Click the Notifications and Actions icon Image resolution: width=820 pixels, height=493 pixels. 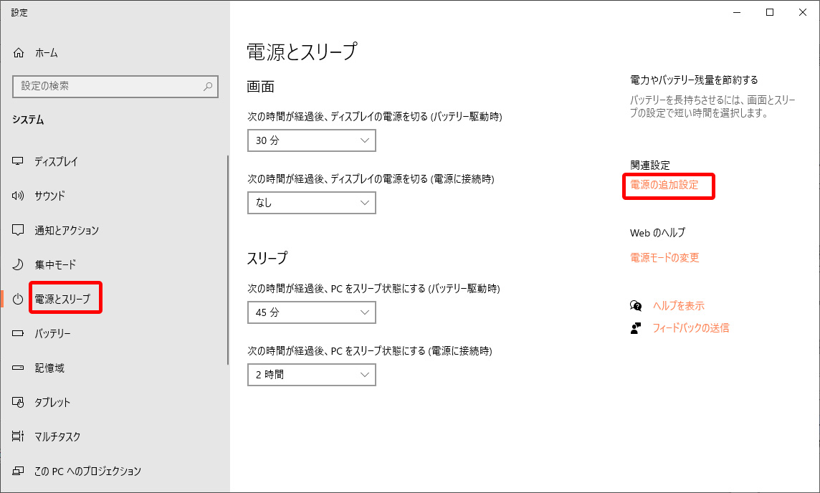point(19,230)
